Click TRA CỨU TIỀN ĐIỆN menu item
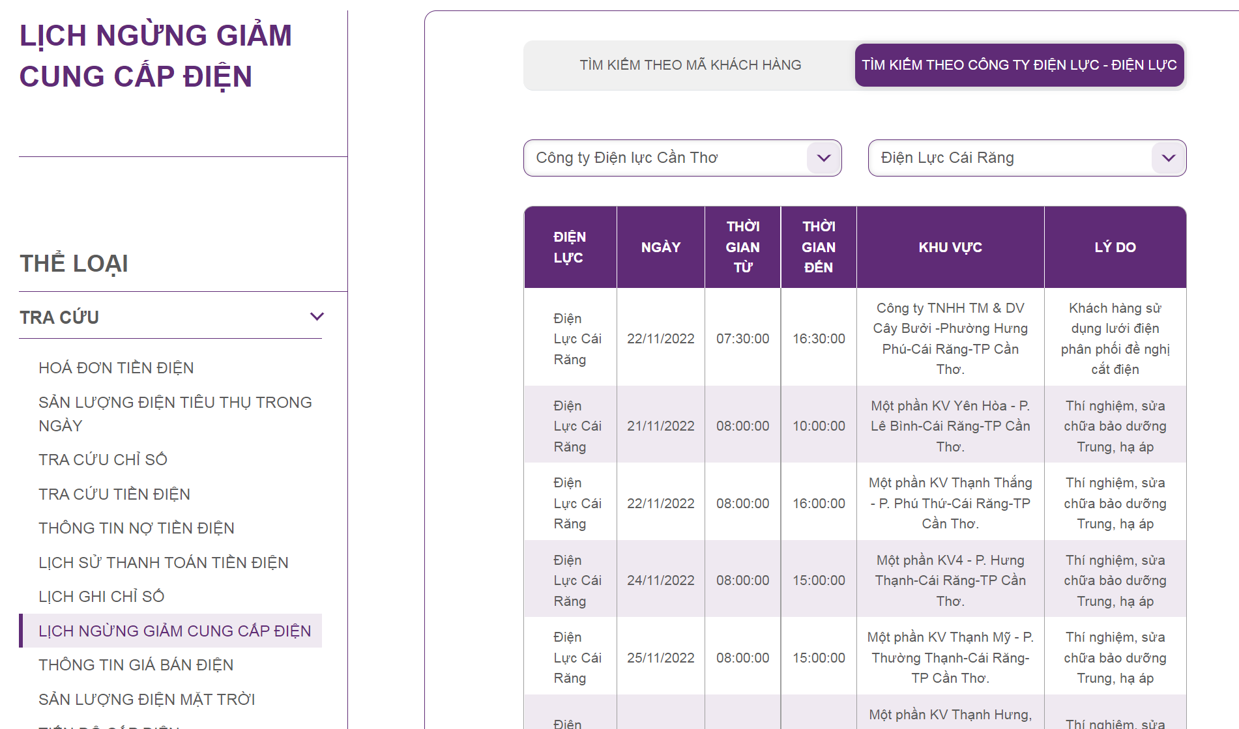The height and width of the screenshot is (729, 1239). [114, 494]
